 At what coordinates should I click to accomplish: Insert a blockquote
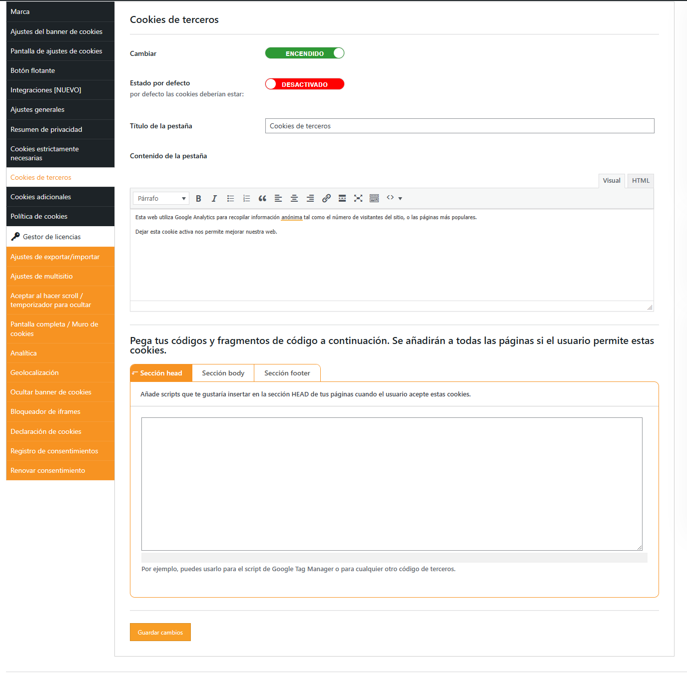coord(262,198)
